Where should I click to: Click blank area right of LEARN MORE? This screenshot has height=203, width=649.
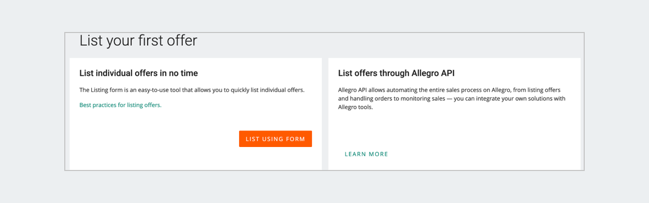[x=481, y=154]
